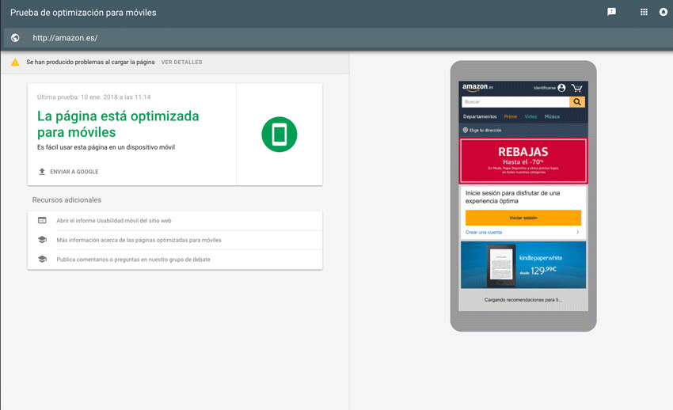Click the report icon next to Usabilidad móvil
This screenshot has width=673, height=410.
(x=42, y=221)
